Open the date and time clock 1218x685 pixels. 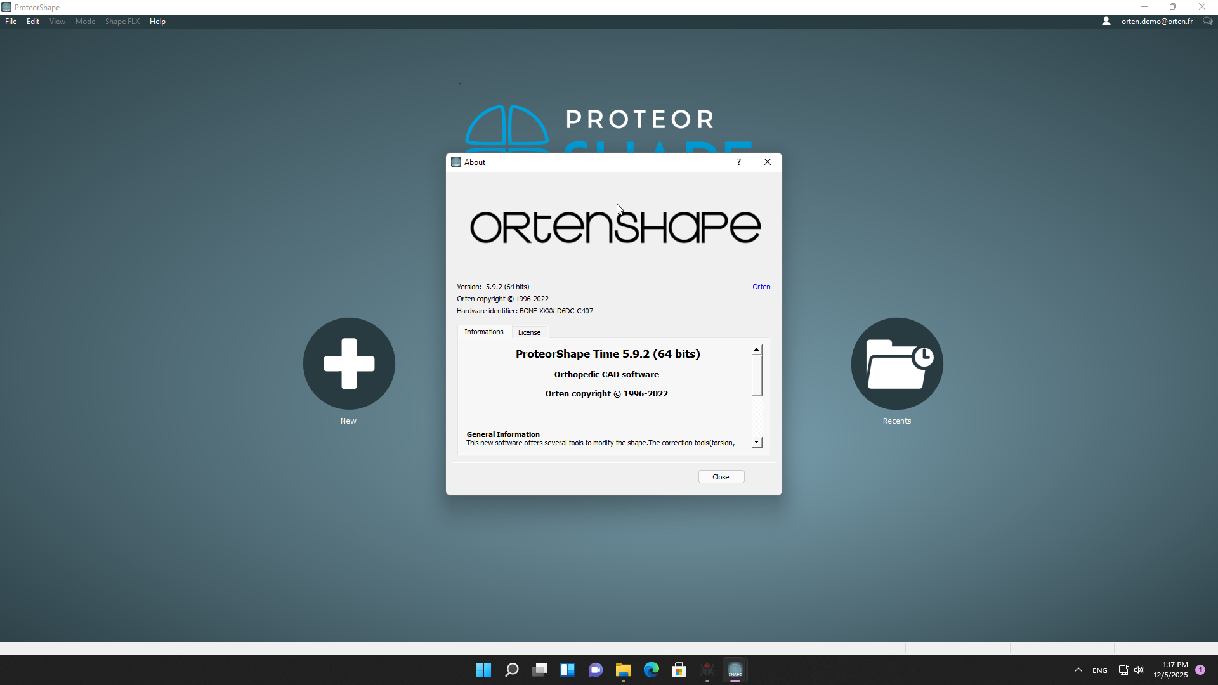1171,670
